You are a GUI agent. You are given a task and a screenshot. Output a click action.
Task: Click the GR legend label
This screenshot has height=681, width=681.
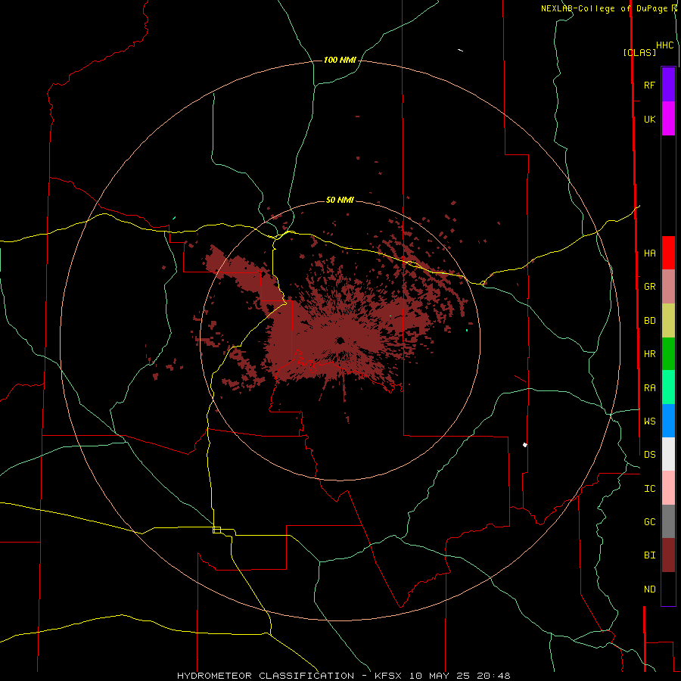click(649, 287)
